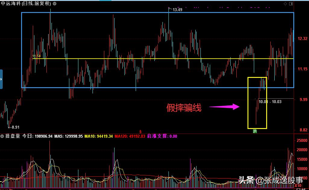Toggle the side panel icon at top right
The image size is (309, 190).
tap(291, 4)
